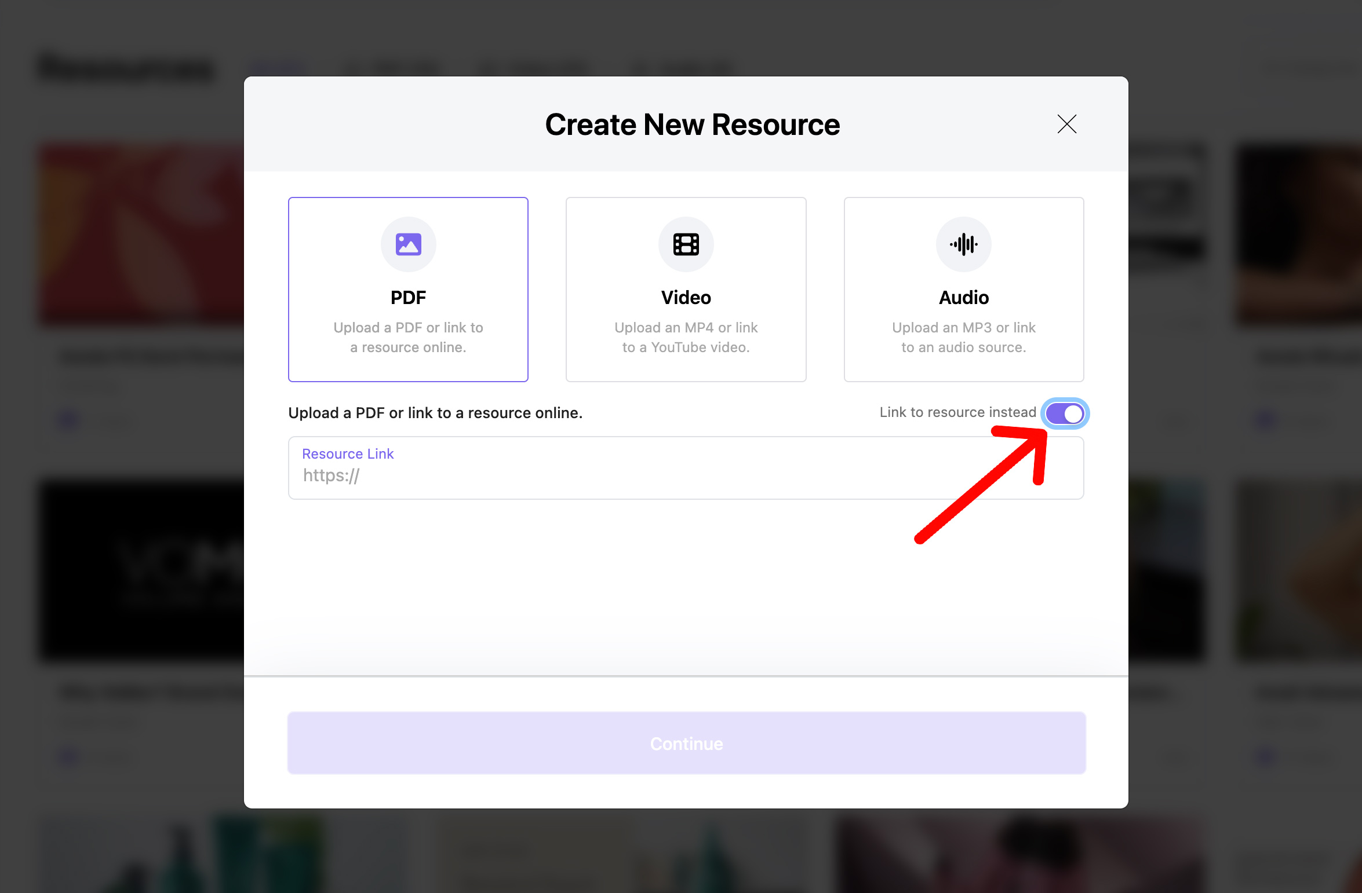Image resolution: width=1362 pixels, height=893 pixels.
Task: Click the Audio waveform icon
Action: (964, 244)
